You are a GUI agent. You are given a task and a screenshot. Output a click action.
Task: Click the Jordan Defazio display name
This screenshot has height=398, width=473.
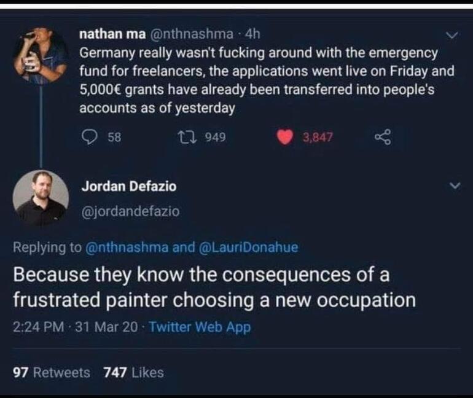(129, 186)
